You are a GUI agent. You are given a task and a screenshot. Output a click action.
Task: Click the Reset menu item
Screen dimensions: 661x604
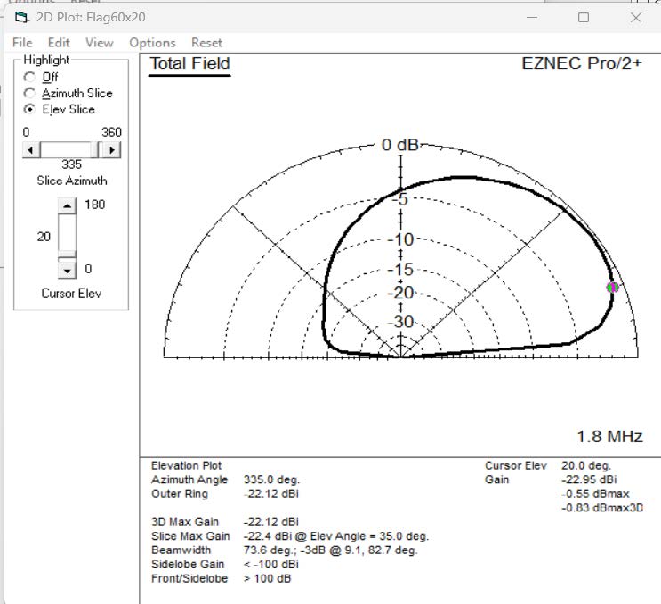(206, 42)
